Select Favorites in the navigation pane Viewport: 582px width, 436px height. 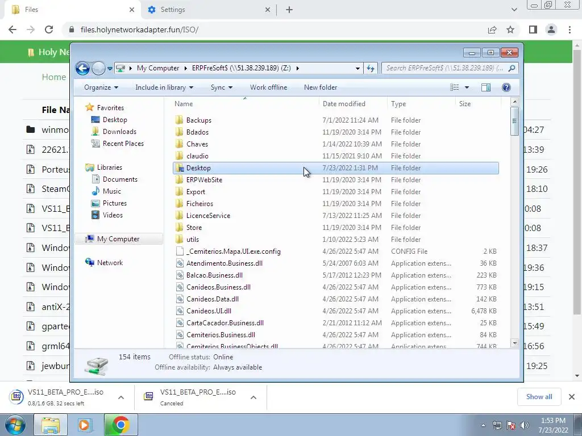[110, 108]
